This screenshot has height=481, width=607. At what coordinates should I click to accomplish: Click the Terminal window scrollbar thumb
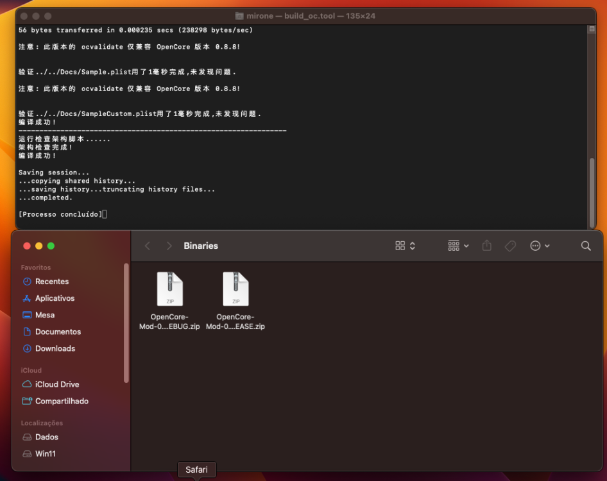(x=592, y=192)
